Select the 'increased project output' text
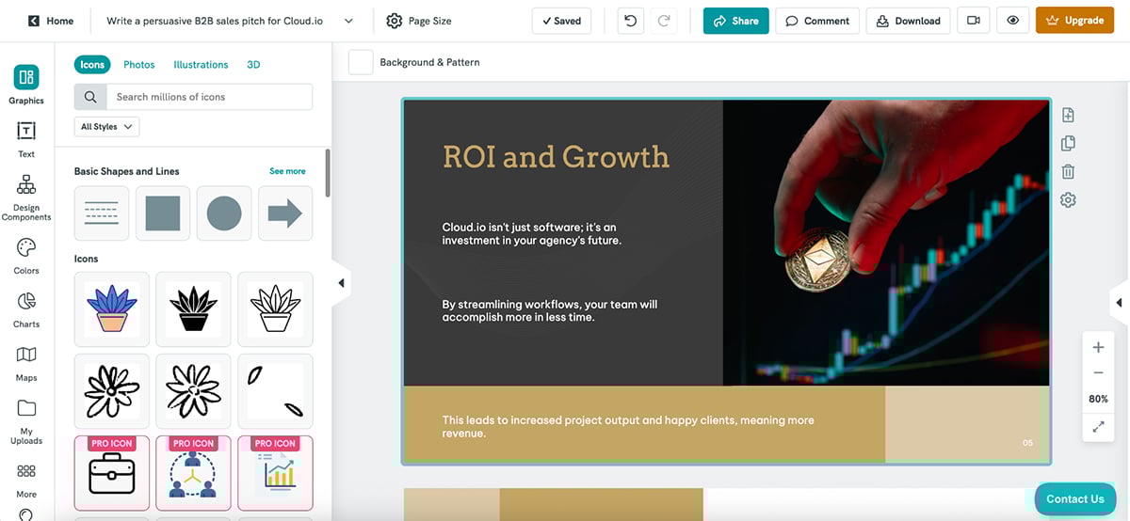 [628, 426]
